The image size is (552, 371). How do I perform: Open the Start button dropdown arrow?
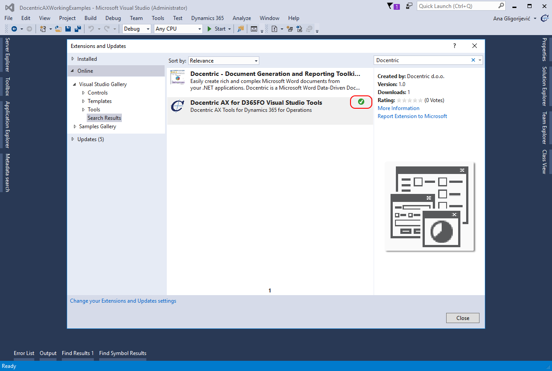pos(230,29)
